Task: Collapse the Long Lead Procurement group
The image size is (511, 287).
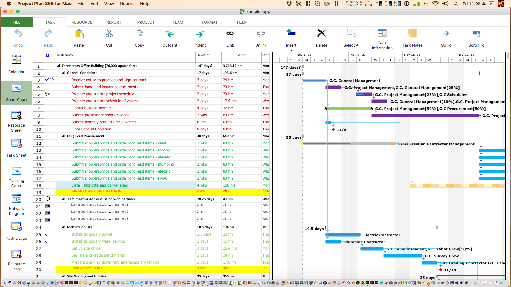Action: pyautogui.click(x=63, y=136)
